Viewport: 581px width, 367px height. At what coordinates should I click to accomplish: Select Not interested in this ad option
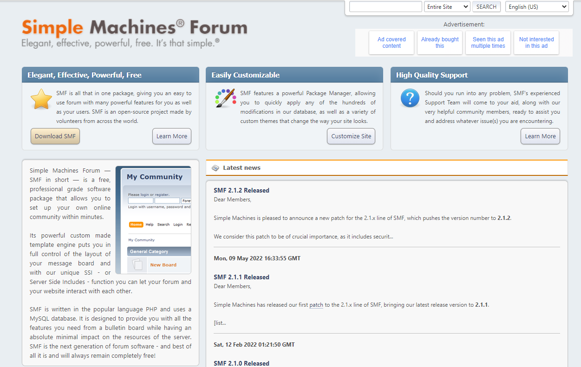pos(536,43)
